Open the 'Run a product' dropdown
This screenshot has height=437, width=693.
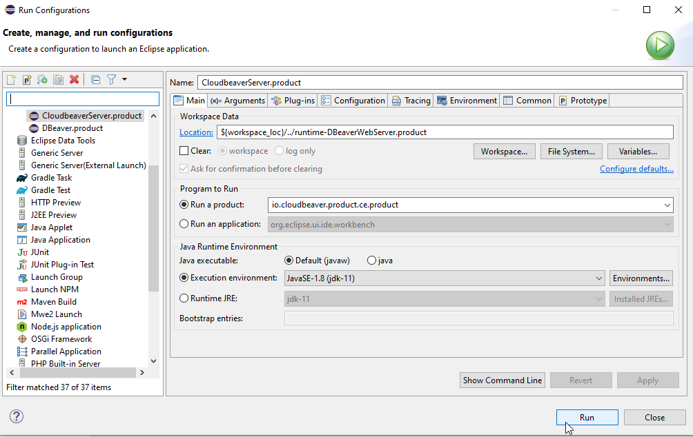(x=667, y=205)
